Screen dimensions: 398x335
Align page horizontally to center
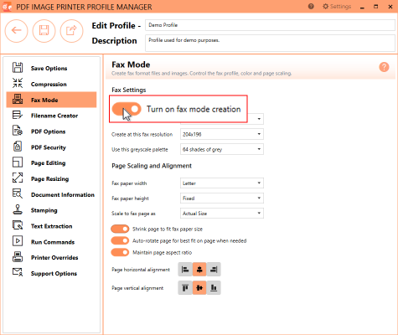pos(199,270)
